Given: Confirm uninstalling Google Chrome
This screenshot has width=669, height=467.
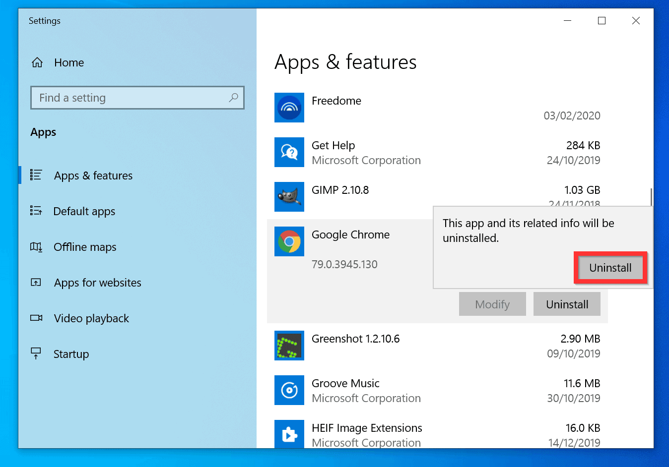Looking at the screenshot, I should click(610, 267).
